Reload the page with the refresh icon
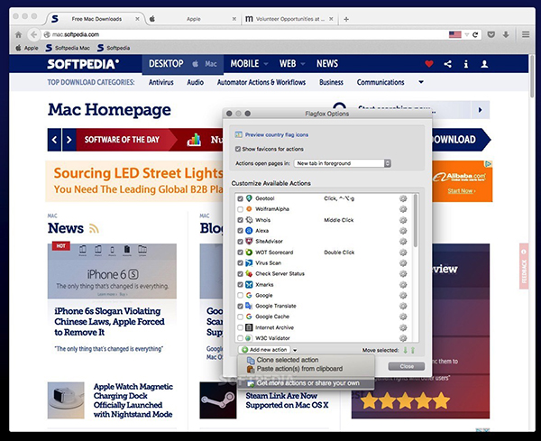Screen dimensions: 541x441 [x=475, y=34]
